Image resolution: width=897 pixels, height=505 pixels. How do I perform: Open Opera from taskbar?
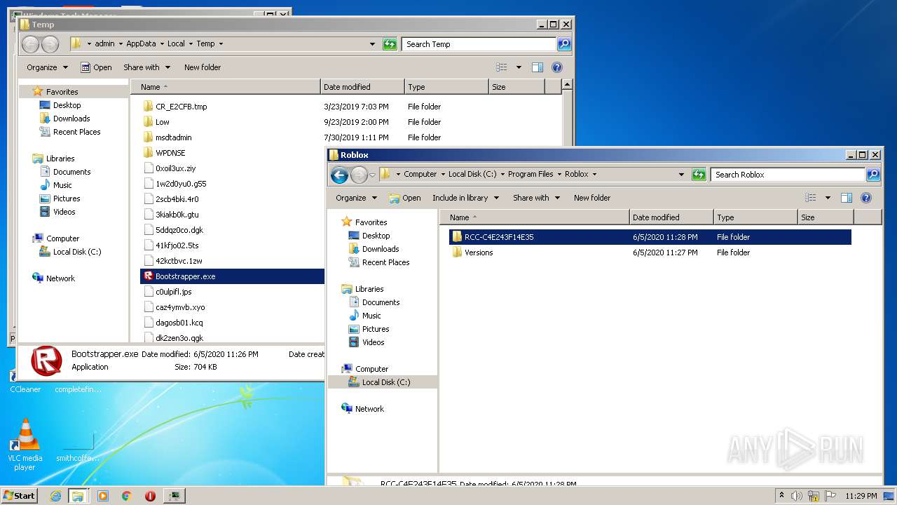pyautogui.click(x=150, y=496)
